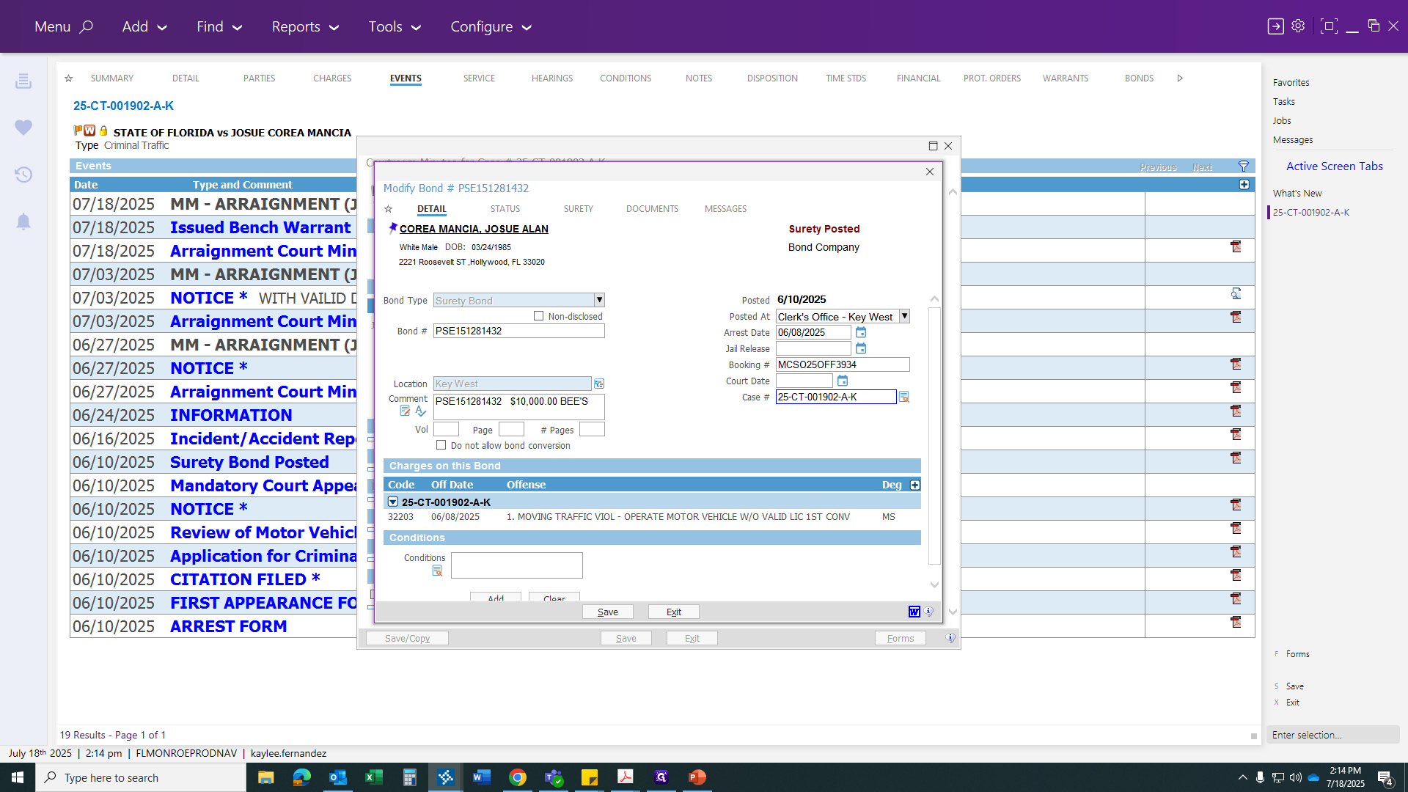Switch to the MESSAGES tab
This screenshot has width=1408, height=792.
[x=725, y=209]
